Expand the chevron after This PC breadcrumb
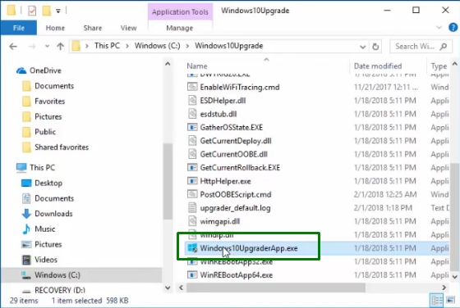The image size is (460, 308). (x=127, y=46)
